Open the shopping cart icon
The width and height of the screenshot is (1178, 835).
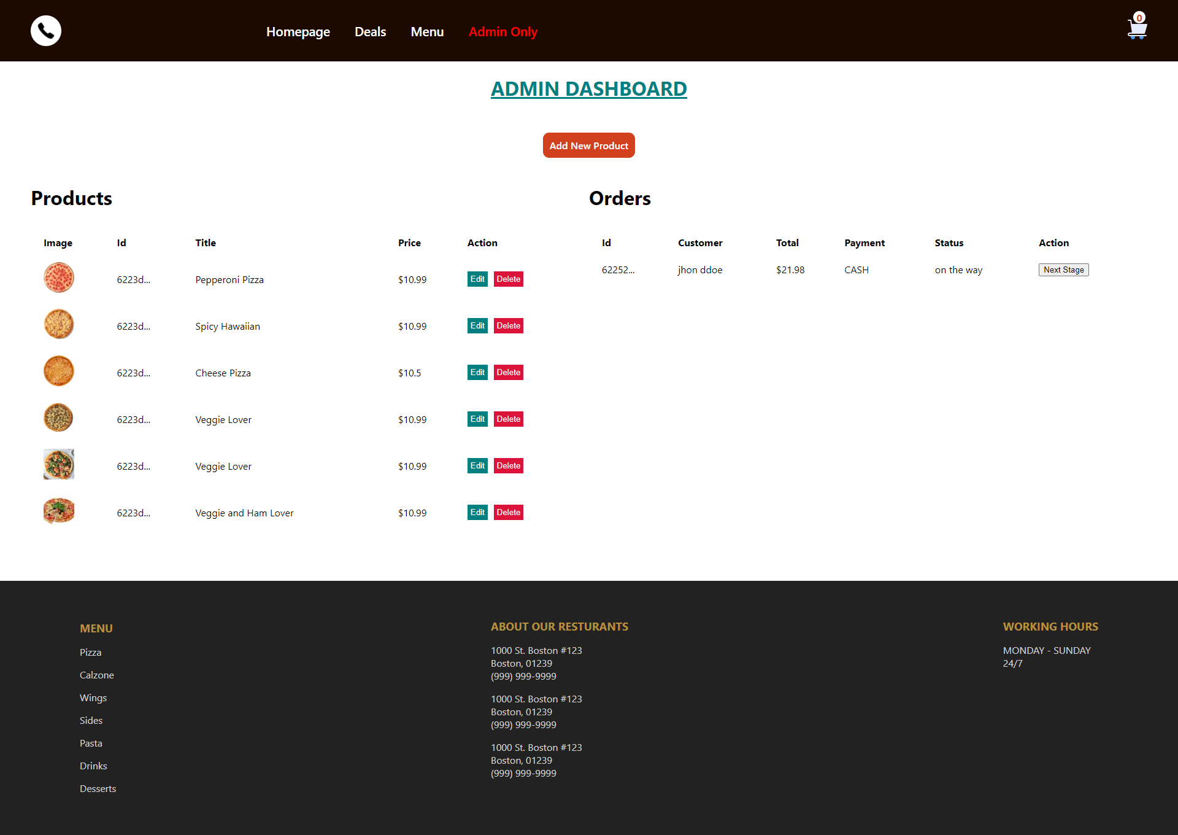coord(1137,29)
